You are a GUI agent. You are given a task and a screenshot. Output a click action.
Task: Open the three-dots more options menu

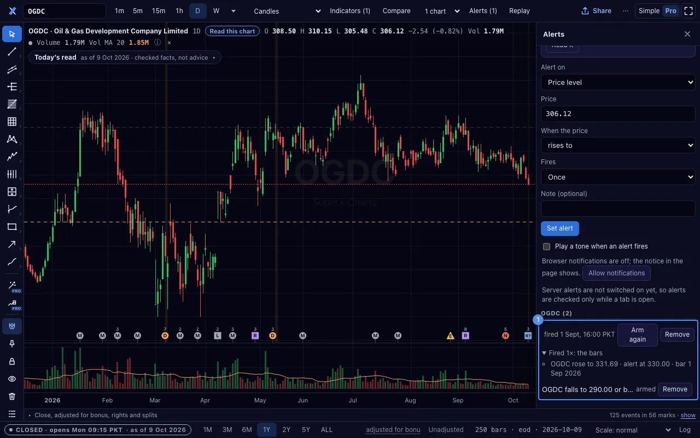tap(626, 11)
